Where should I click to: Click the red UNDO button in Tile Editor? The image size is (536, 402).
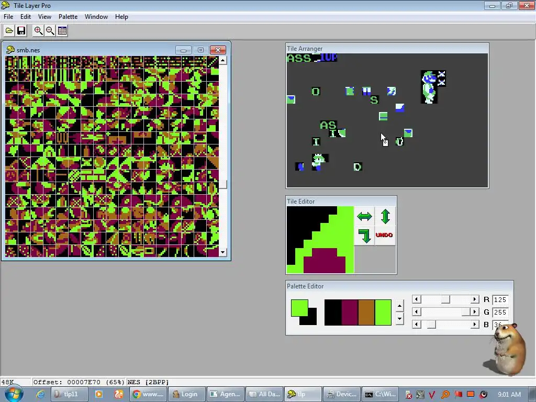[384, 235]
